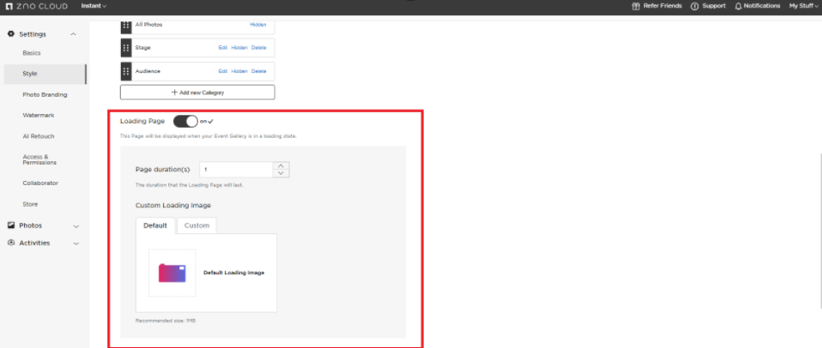Click the Photos image icon in sidebar
The width and height of the screenshot is (822, 348).
click(11, 225)
